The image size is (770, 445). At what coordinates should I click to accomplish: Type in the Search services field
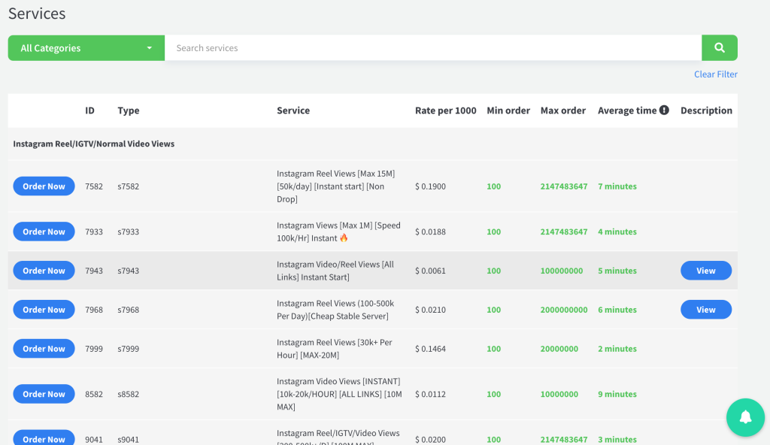click(x=432, y=48)
